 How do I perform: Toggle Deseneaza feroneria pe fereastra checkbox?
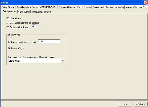8,23
